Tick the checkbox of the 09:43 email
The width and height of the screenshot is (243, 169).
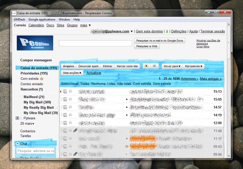65,146
